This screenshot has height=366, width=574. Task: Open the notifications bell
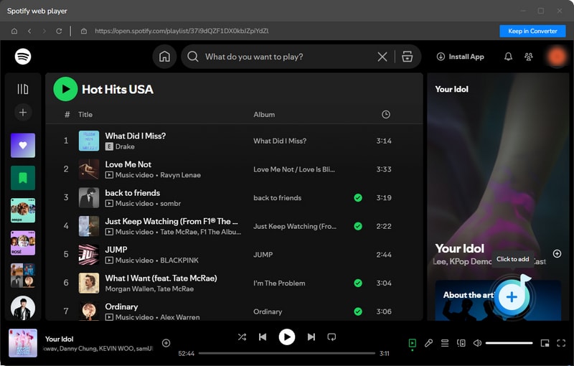coord(508,57)
